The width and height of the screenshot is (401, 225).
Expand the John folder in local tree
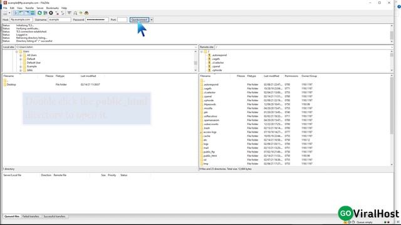[x=21, y=70]
